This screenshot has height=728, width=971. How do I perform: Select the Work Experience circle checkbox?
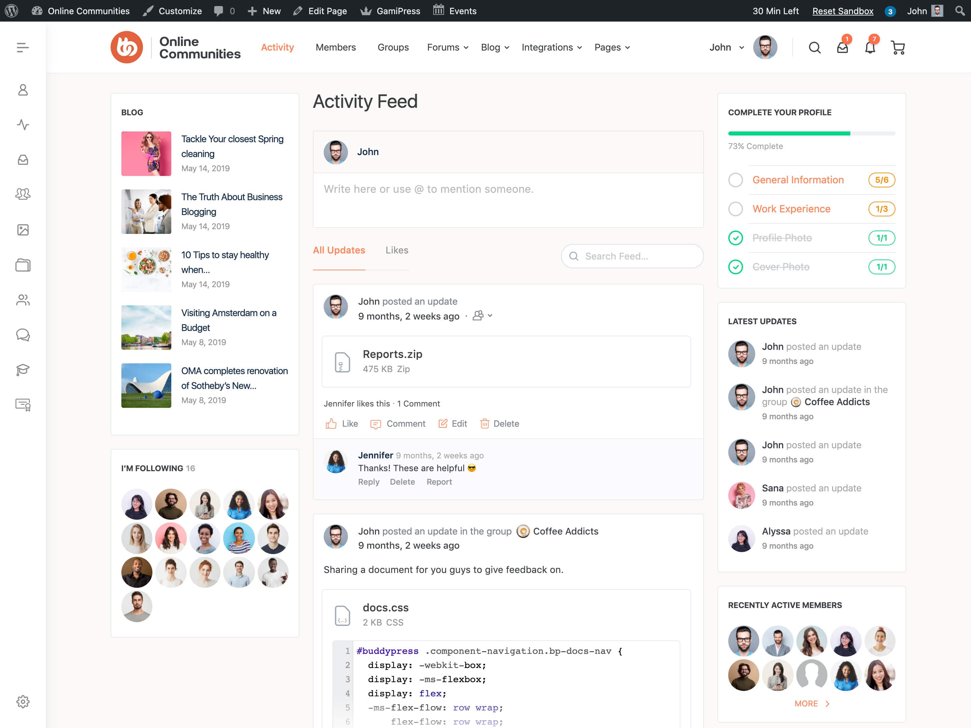tap(735, 209)
